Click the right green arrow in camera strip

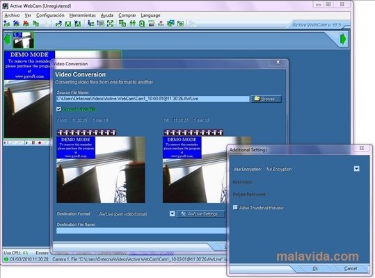pos(343,39)
